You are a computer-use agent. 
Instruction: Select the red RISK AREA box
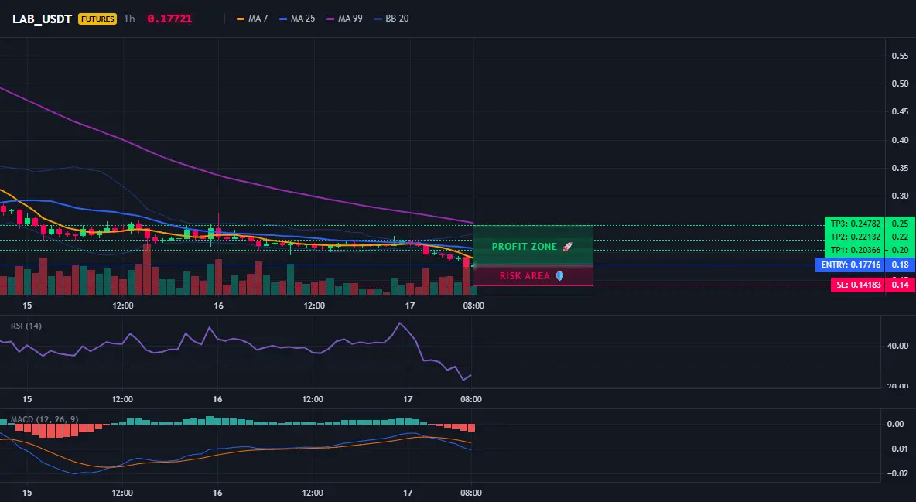click(533, 275)
